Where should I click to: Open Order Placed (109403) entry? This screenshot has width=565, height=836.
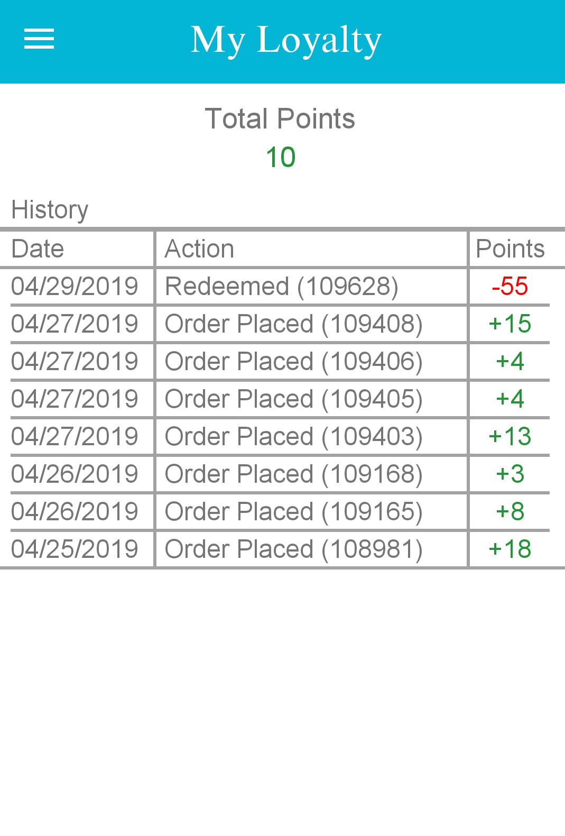tap(294, 437)
